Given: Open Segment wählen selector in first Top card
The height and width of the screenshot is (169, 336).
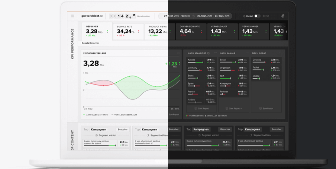Looking at the screenshot, I should click(106, 135).
